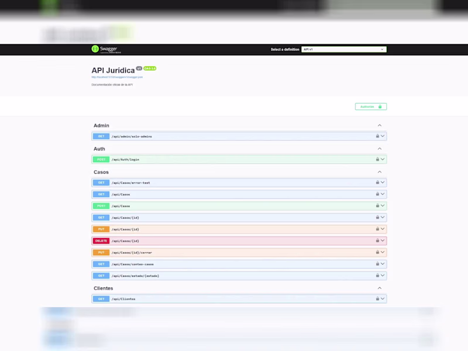This screenshot has height=351, width=468.
Task: Click the lock icon on /api/Casos/{id}/cerrar
Action: pos(377,252)
